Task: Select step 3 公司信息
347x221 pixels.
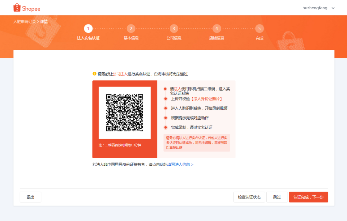Action: [174, 32]
